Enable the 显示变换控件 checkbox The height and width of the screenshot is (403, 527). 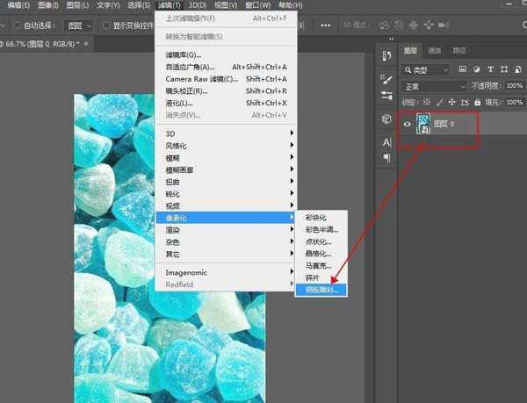(x=107, y=25)
